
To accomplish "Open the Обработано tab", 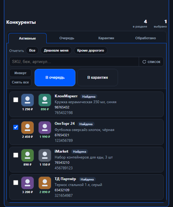I will pyautogui.click(x=146, y=38).
